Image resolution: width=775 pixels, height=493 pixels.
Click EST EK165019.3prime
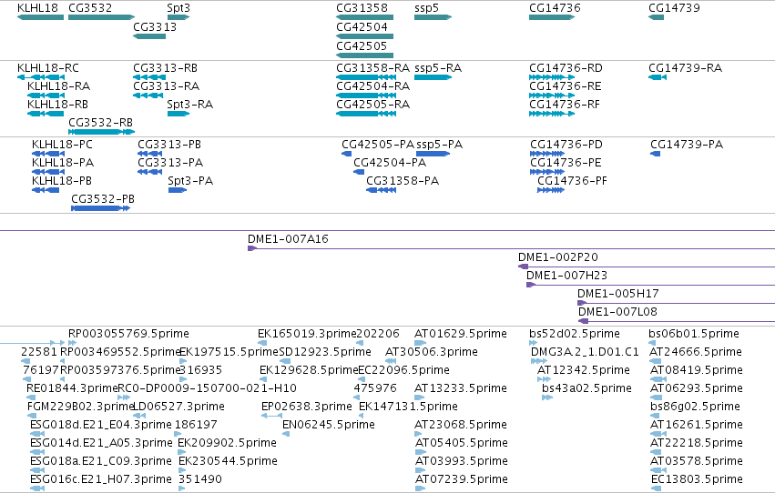[262, 343]
